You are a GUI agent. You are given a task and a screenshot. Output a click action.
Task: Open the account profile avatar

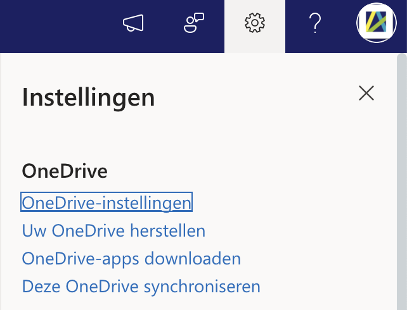(x=377, y=24)
